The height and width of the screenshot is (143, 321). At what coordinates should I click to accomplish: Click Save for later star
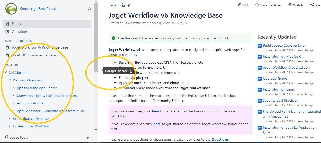pos(268,5)
